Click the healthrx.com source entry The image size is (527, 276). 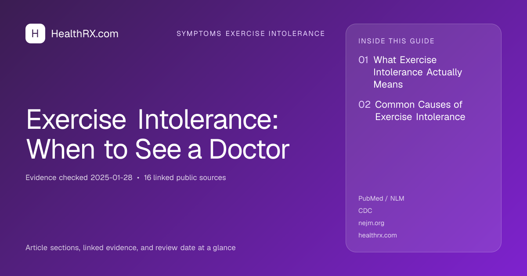point(378,235)
